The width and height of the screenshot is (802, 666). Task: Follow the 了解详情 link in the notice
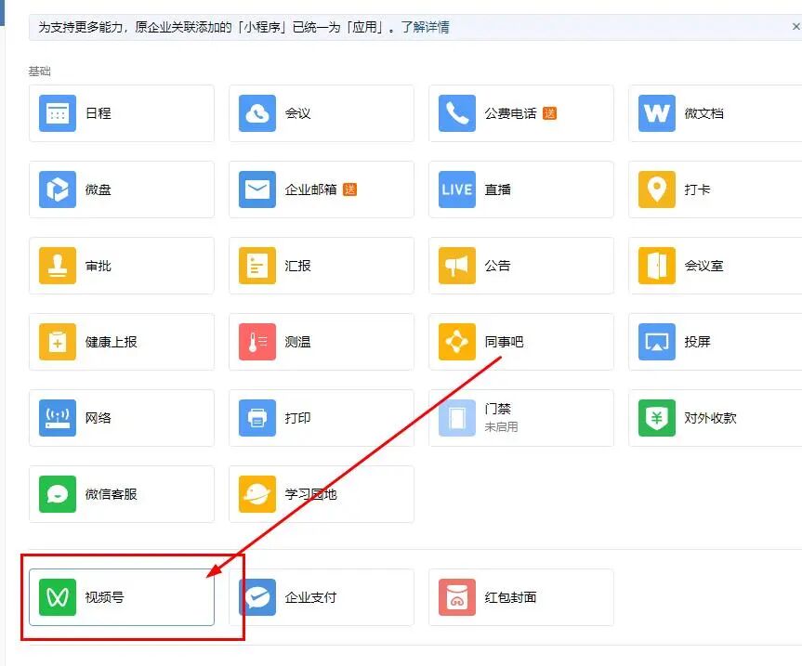[425, 27]
